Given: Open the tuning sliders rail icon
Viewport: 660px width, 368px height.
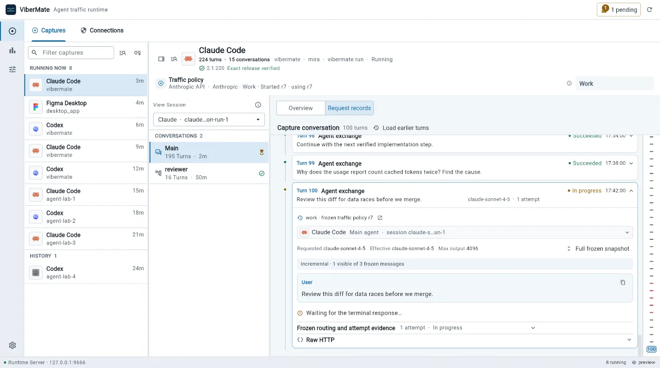Looking at the screenshot, I should pyautogui.click(x=12, y=69).
